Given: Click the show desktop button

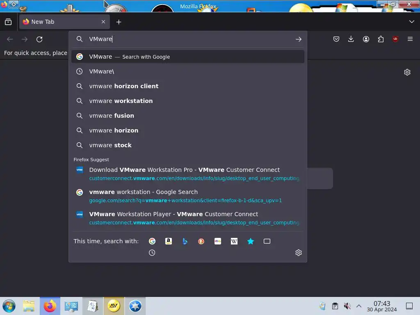Looking at the screenshot, I should (409, 306).
